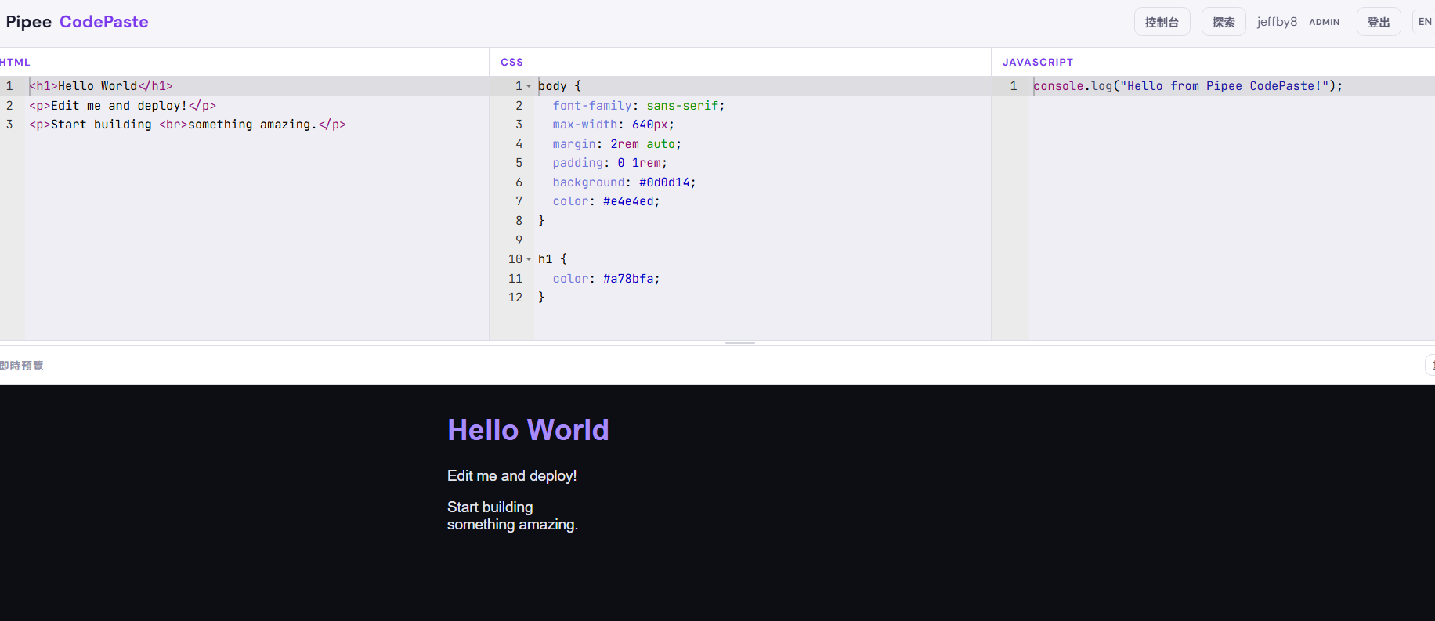The width and height of the screenshot is (1435, 621).
Task: Click CSS gutter line number 9
Action: click(519, 240)
